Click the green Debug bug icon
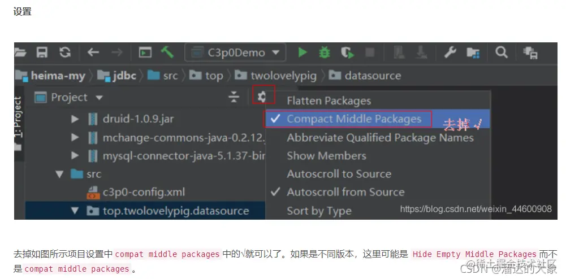This screenshot has width=566, height=279. click(325, 53)
